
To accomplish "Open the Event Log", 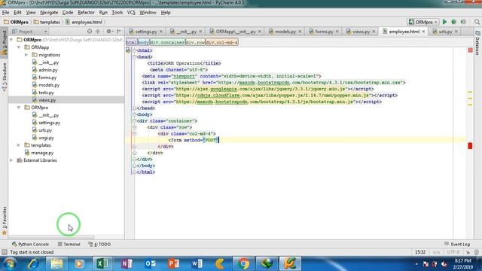I will point(457,244).
